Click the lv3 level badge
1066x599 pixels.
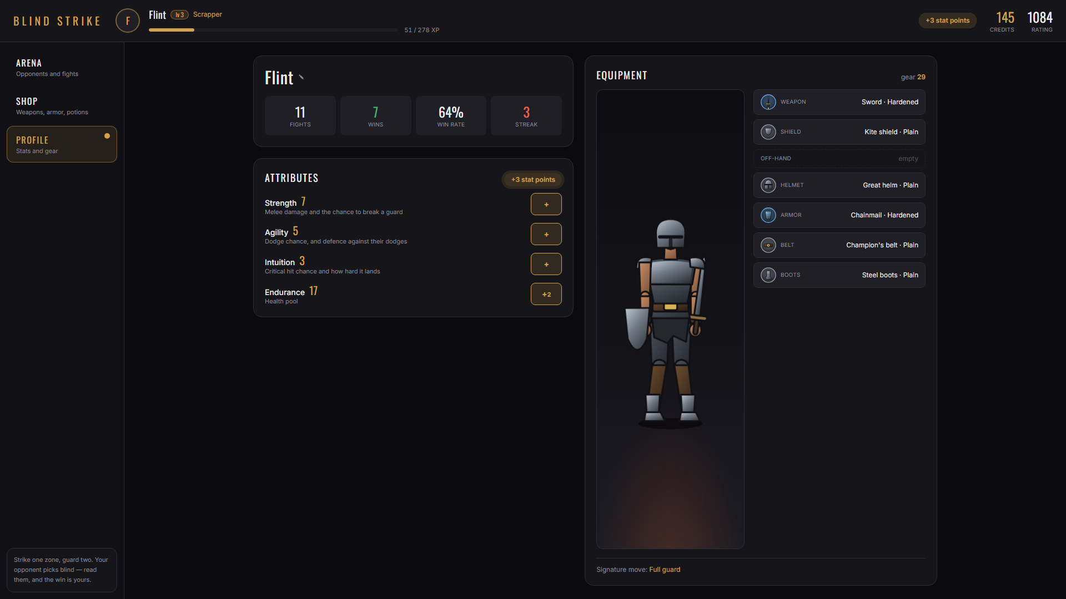[179, 15]
